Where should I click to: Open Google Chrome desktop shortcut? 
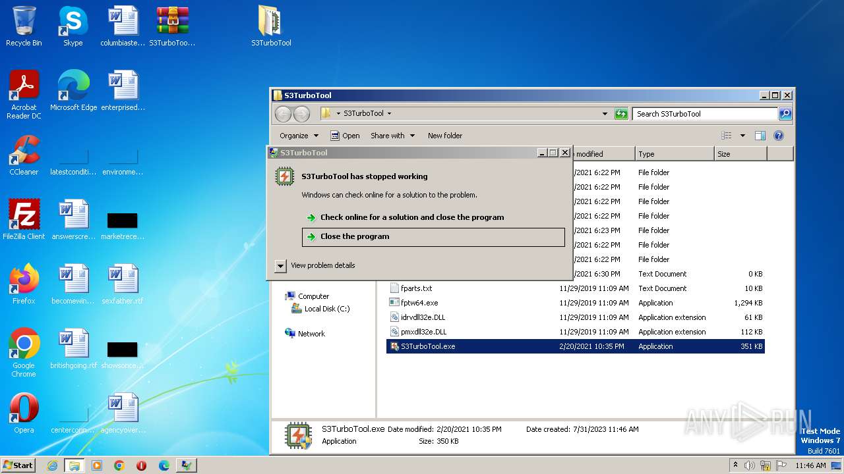tap(24, 353)
